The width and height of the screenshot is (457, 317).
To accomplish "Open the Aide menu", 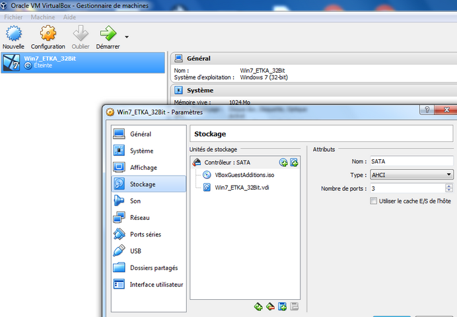I will 69,17.
